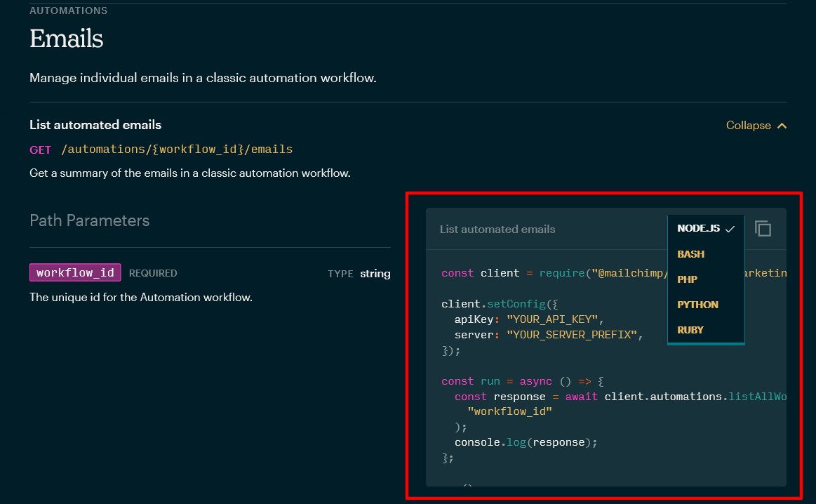
Task: Click the highlighted workflow_id chip
Action: pyautogui.click(x=75, y=272)
